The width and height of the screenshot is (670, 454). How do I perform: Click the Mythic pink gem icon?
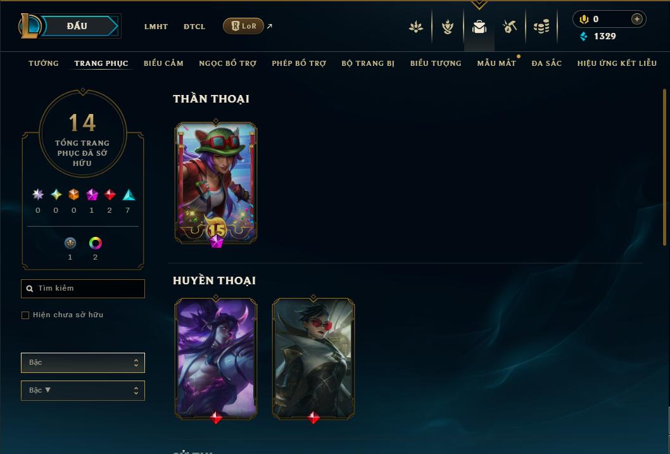92,195
